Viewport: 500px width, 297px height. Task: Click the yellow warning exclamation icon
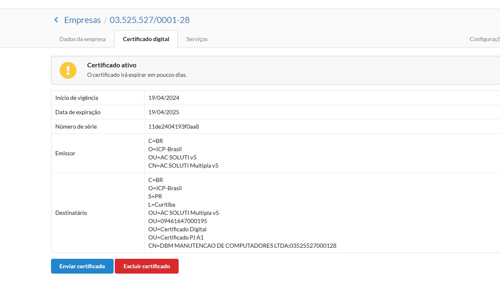(68, 70)
